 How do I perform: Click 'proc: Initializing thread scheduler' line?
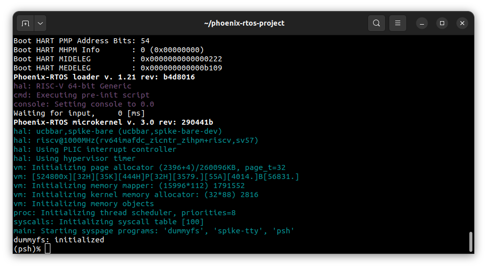click(125, 213)
